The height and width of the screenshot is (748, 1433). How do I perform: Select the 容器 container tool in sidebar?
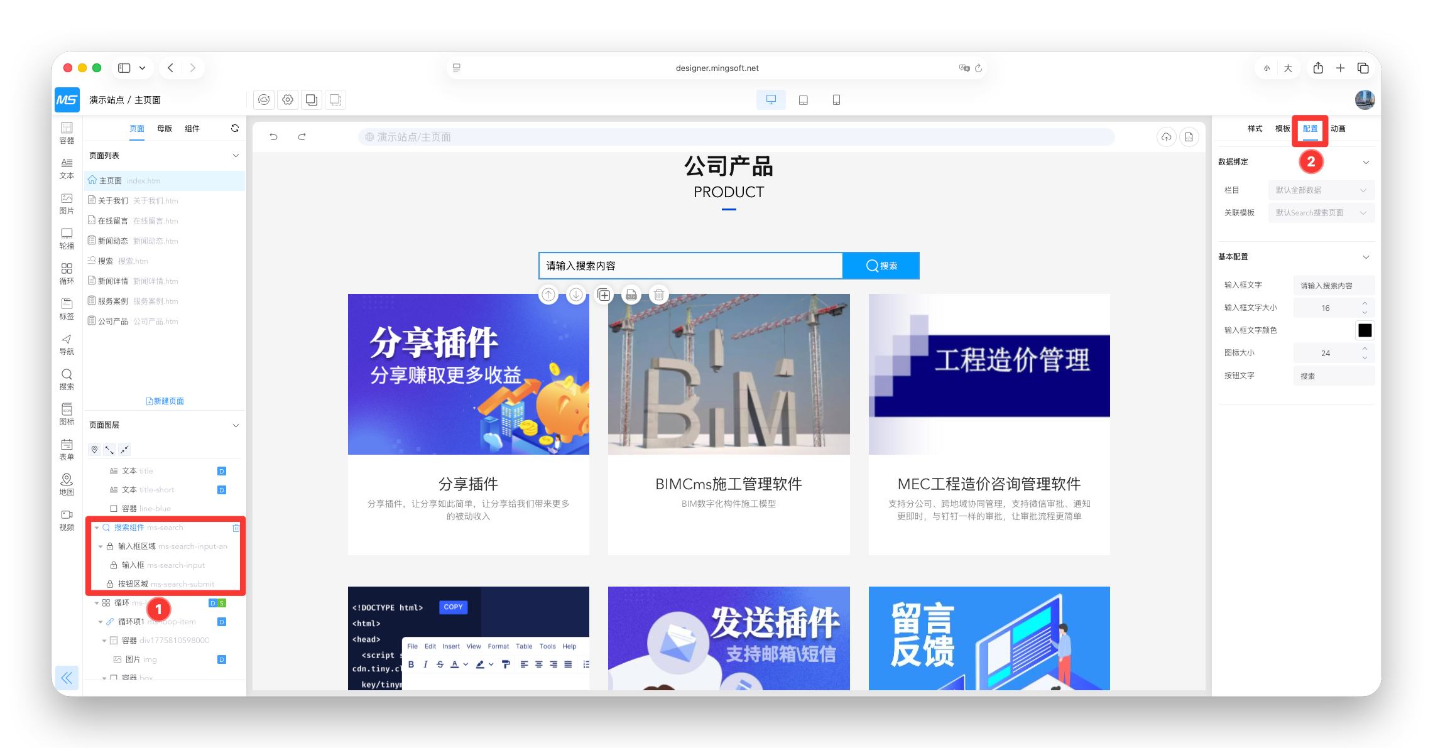[67, 133]
